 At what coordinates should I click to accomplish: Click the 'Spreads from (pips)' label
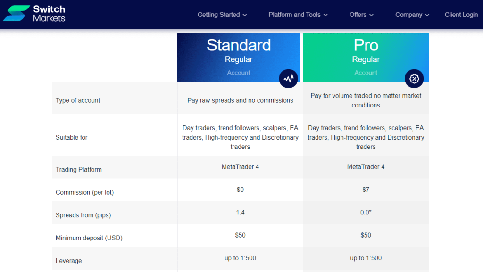pos(83,215)
